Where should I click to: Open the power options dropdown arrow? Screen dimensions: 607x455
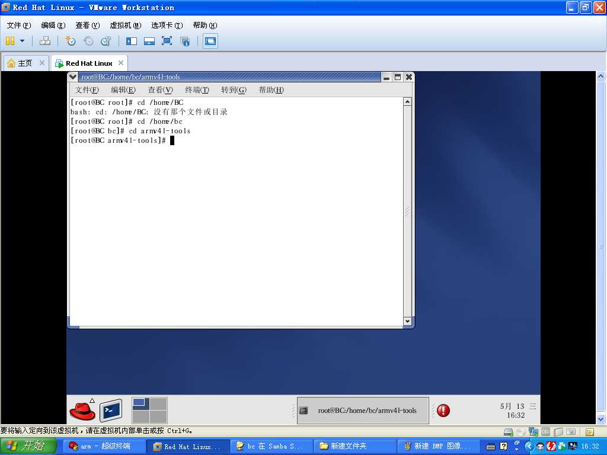22,41
